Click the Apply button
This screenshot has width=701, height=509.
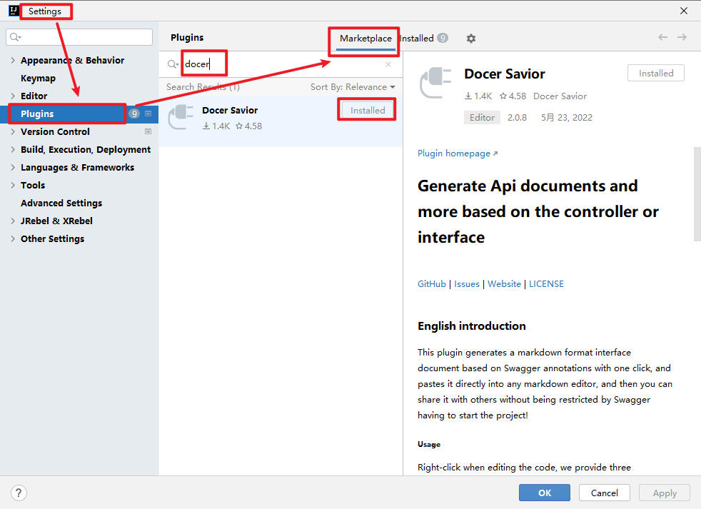(665, 493)
